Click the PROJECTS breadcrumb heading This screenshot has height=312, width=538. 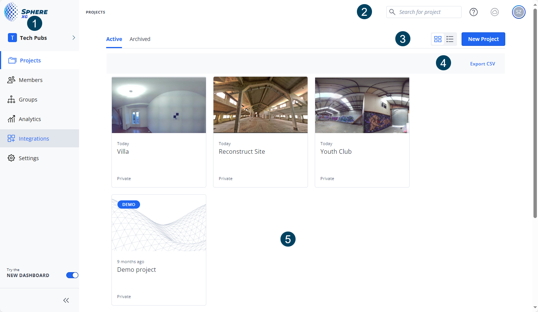click(x=96, y=12)
